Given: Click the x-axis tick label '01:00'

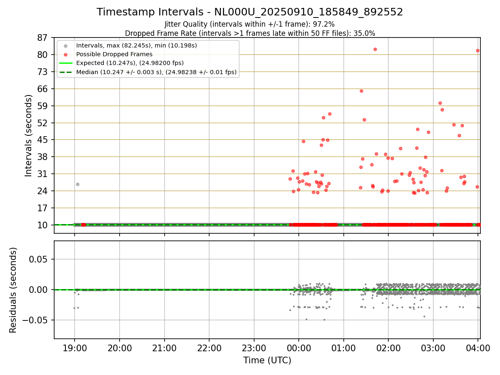Looking at the screenshot, I should (x=344, y=347).
